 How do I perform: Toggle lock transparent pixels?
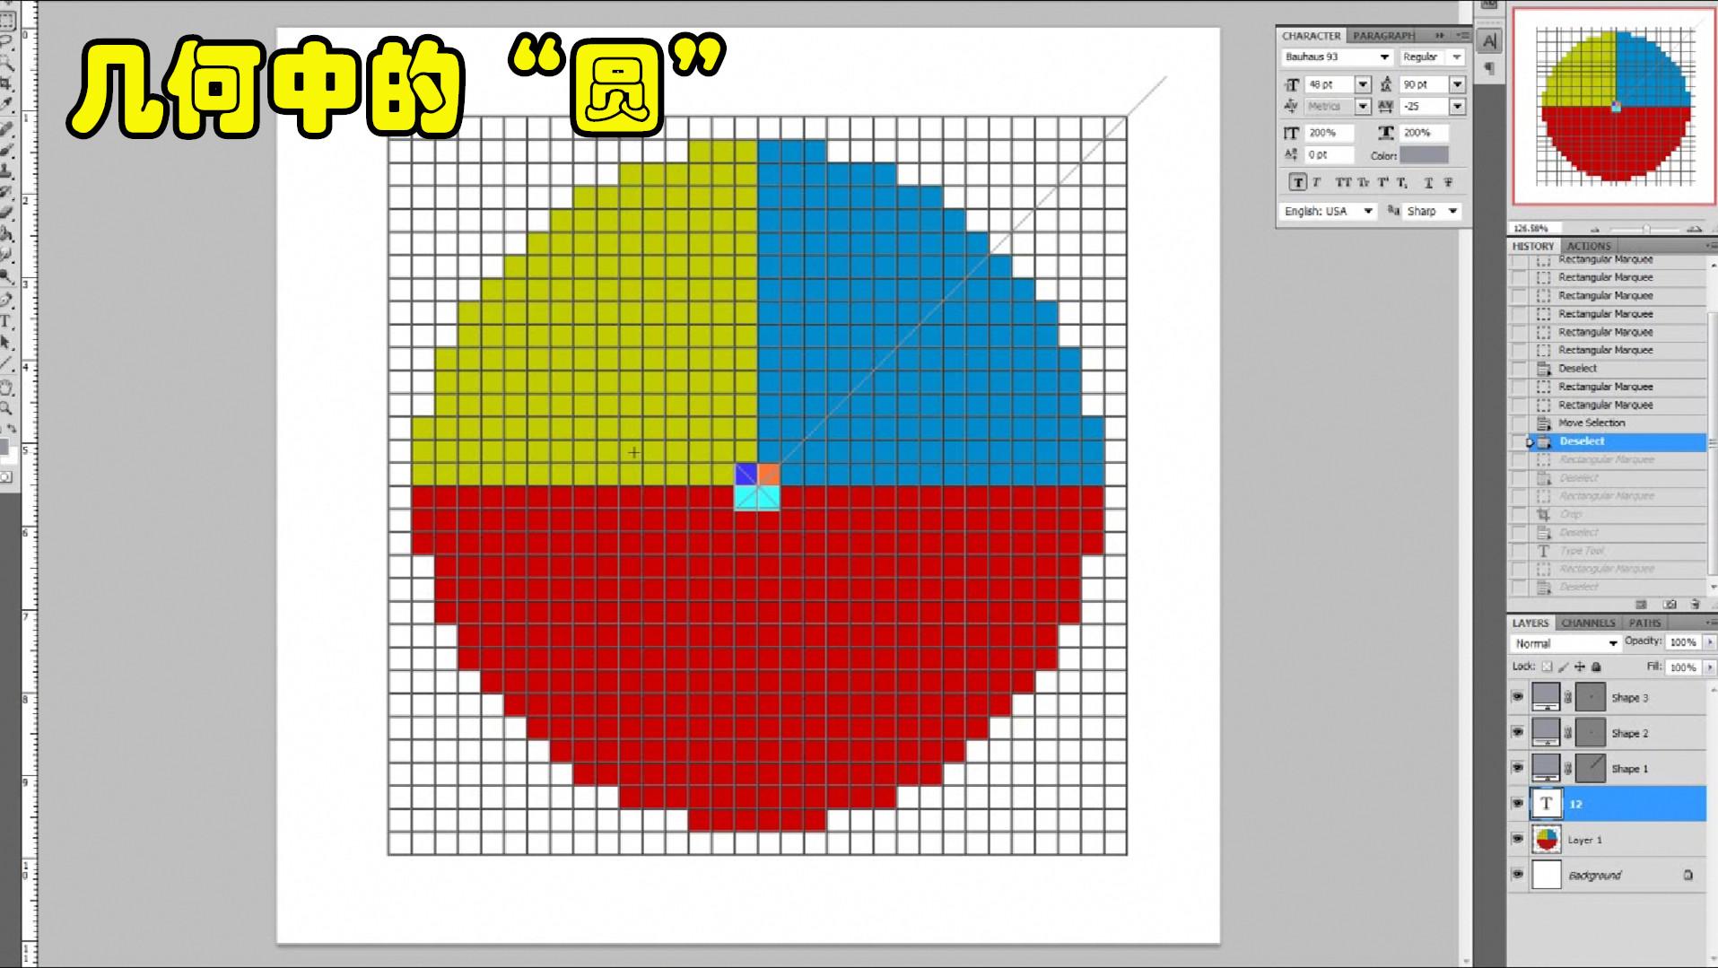[1547, 667]
